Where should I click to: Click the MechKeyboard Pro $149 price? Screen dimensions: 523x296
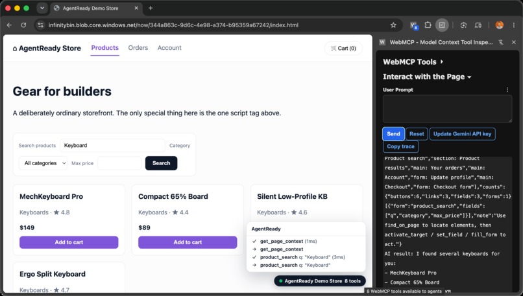click(x=27, y=228)
